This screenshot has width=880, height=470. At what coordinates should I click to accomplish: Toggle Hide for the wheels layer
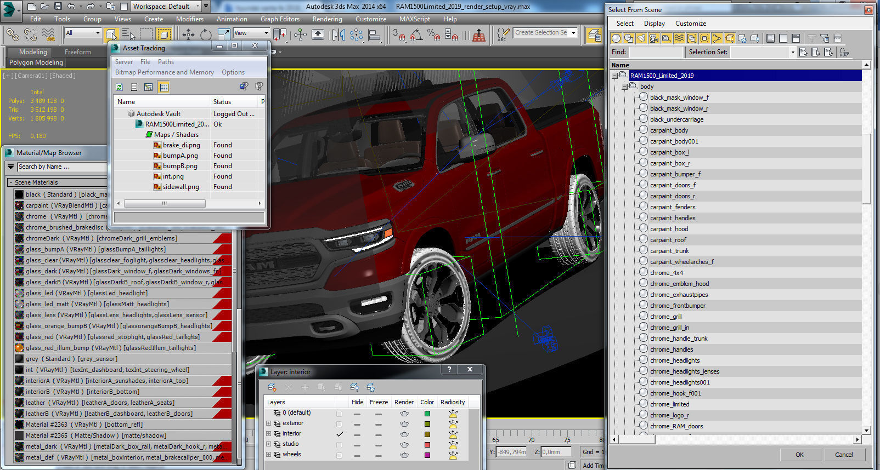(x=357, y=455)
